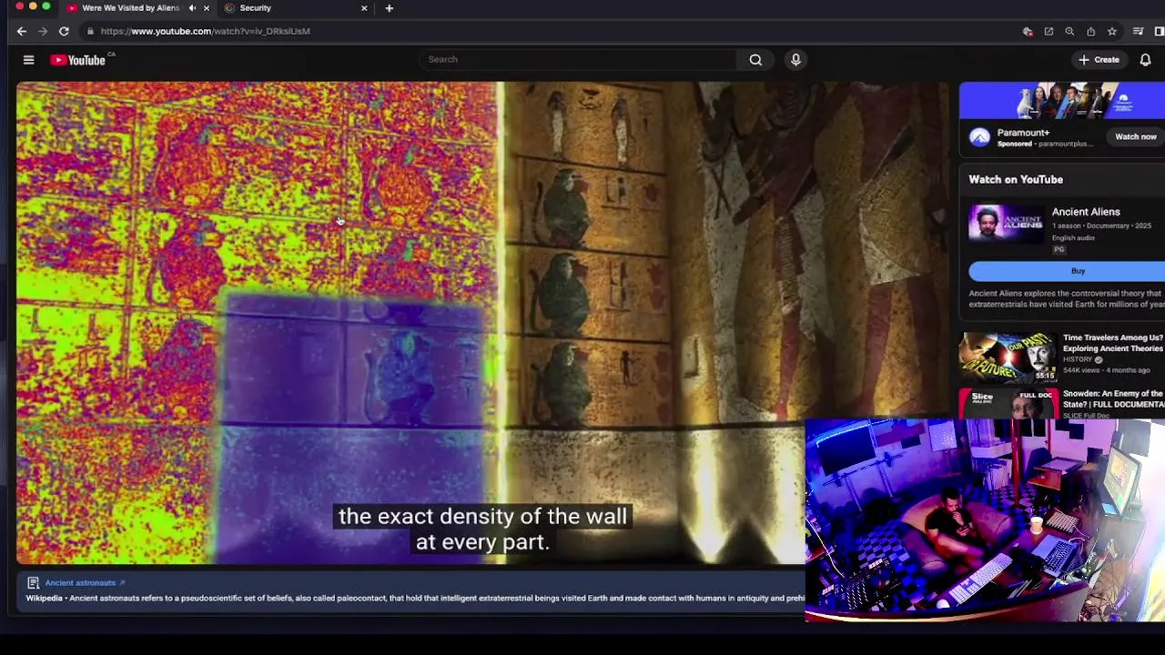Open the Ancient Aliens show thumbnail
This screenshot has width=1165, height=655.
click(1006, 224)
